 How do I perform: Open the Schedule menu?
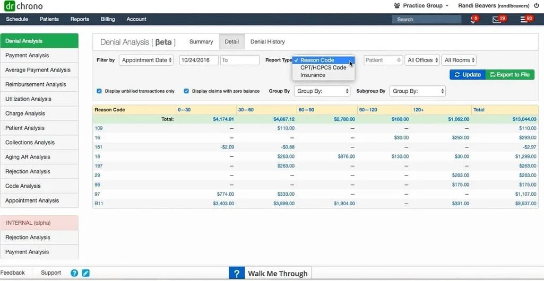(17, 20)
